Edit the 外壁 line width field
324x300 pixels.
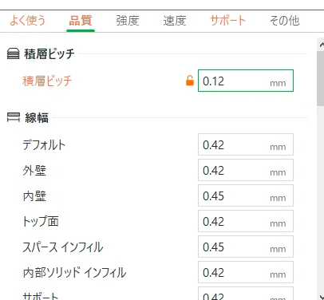pos(246,170)
